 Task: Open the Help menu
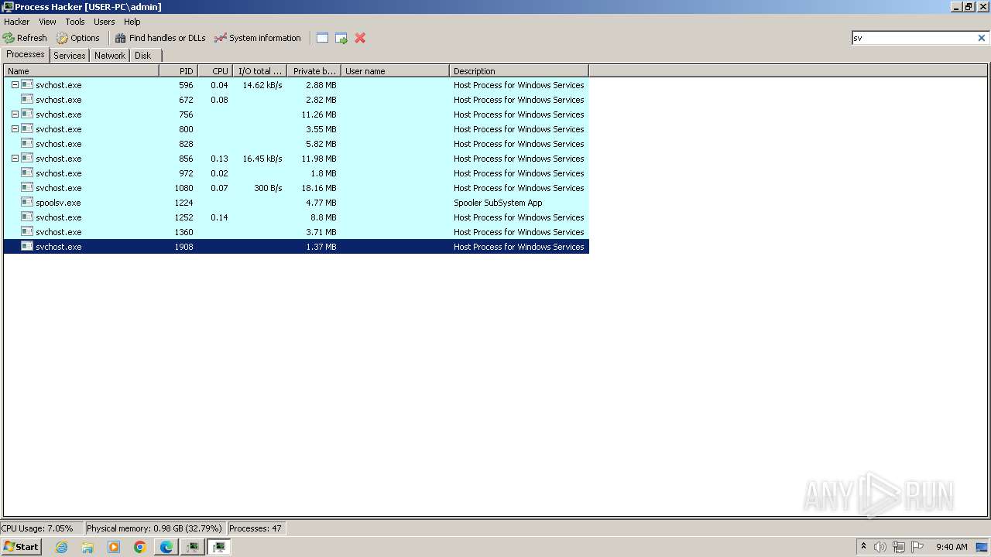pyautogui.click(x=132, y=22)
